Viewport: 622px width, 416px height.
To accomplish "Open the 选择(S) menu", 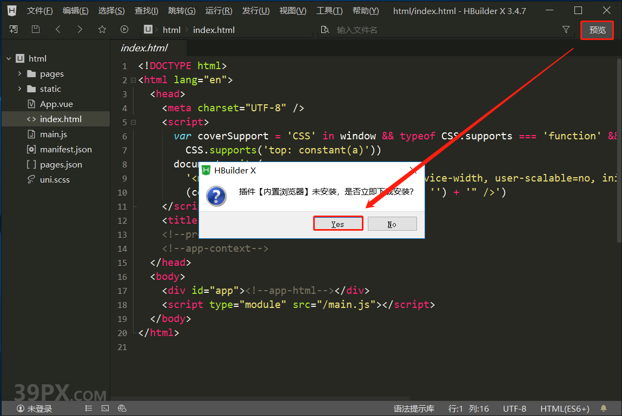I will (x=111, y=11).
